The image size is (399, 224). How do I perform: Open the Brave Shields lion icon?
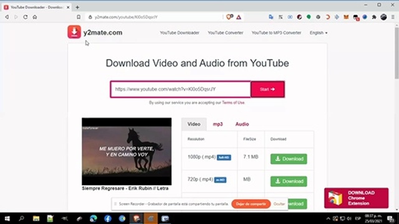[x=229, y=17]
